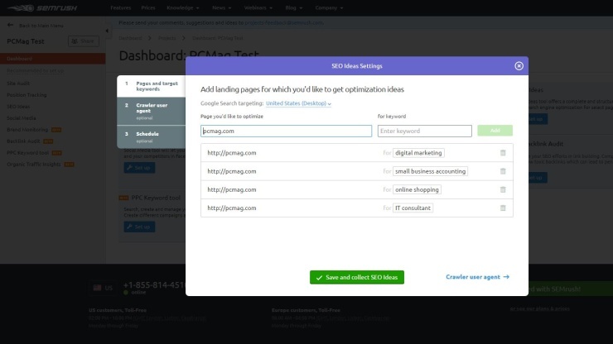Follow the Crawler user agent next link
The width and height of the screenshot is (613, 344).
click(x=477, y=277)
